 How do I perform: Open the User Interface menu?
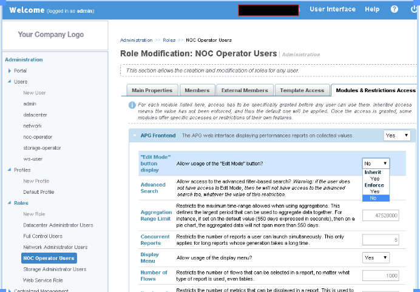332,10
